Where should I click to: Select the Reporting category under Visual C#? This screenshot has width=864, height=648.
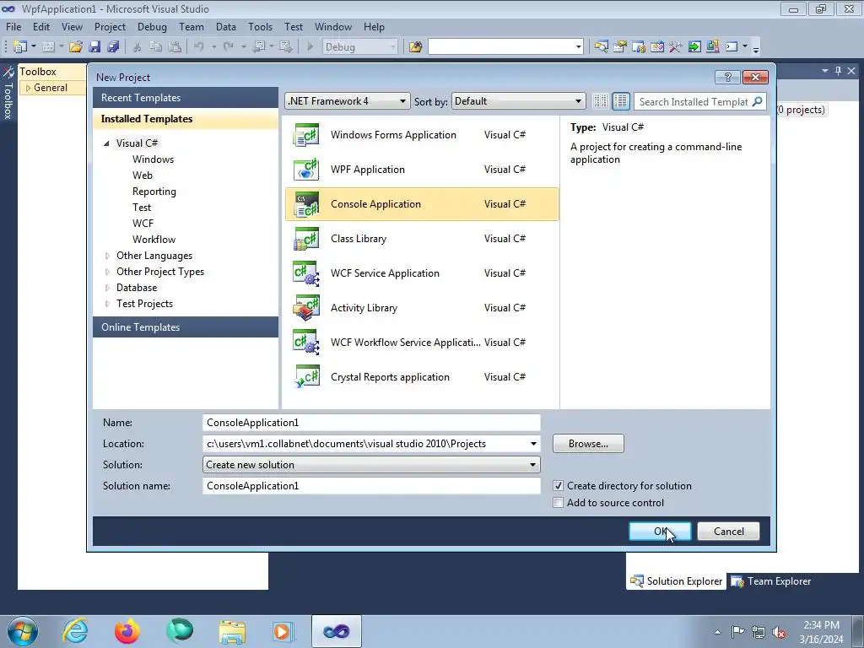click(x=154, y=192)
